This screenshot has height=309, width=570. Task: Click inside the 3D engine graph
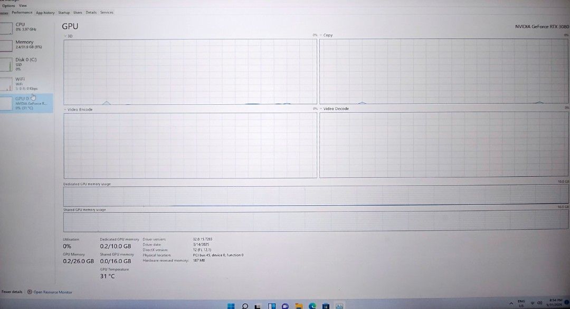(x=190, y=72)
